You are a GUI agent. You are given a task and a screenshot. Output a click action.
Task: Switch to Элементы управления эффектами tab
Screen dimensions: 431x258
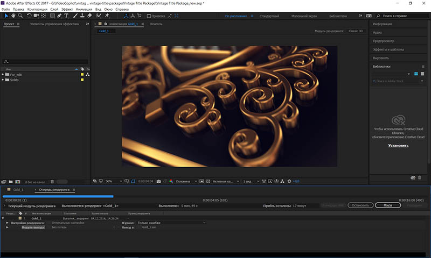point(54,24)
